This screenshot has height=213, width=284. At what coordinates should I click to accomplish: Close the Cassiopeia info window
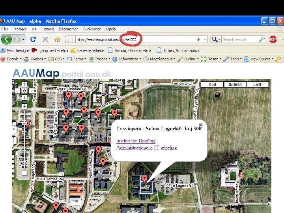[201, 125]
